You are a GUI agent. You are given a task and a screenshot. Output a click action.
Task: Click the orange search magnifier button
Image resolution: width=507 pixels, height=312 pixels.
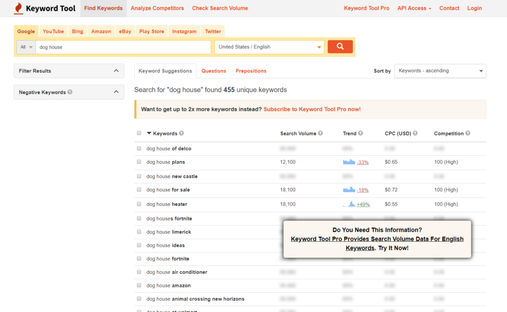click(x=340, y=46)
